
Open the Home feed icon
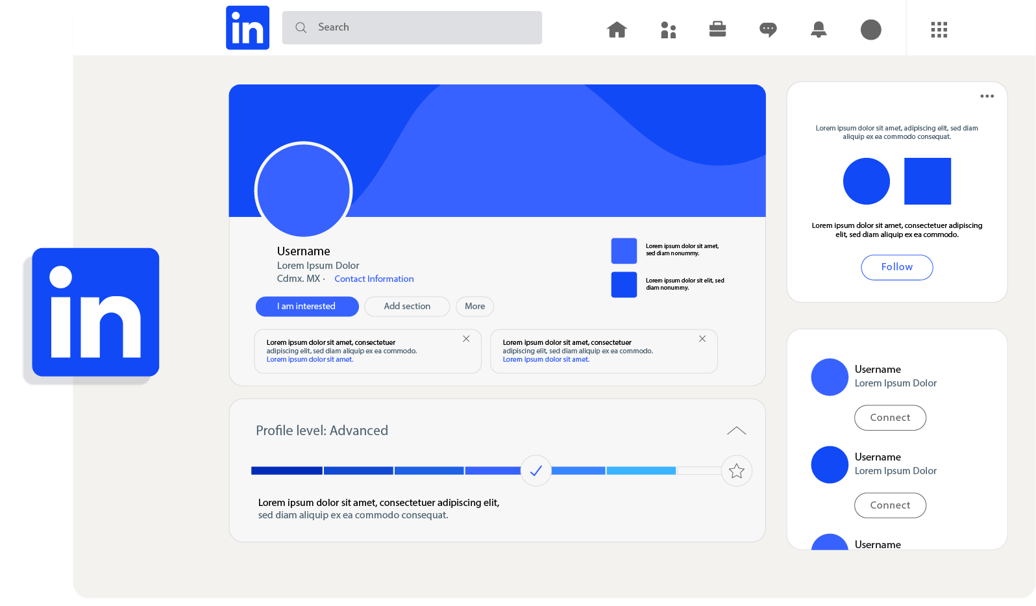pos(617,29)
